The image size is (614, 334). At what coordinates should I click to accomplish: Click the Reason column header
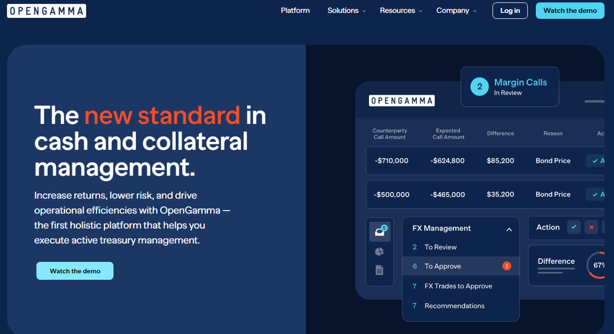tap(553, 133)
